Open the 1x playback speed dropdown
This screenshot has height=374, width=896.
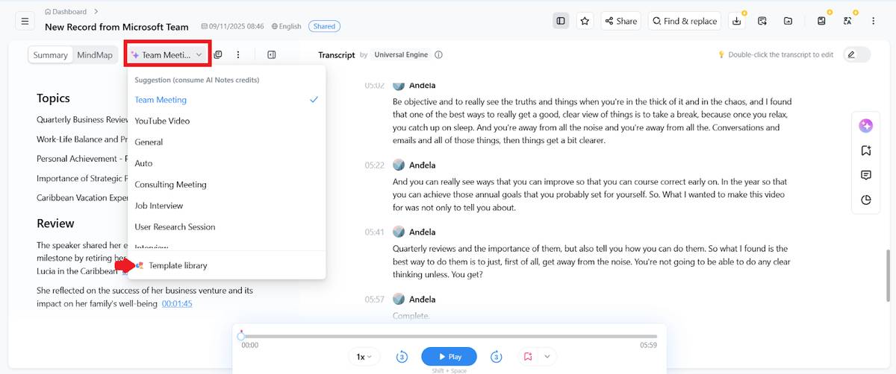[x=364, y=357]
